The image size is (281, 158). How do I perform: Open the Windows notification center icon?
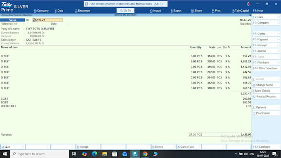275,154
